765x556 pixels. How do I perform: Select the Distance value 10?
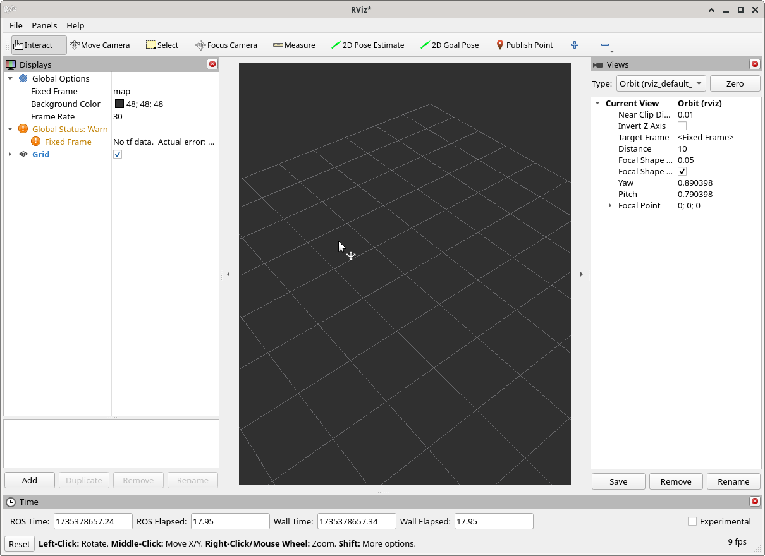[682, 148]
